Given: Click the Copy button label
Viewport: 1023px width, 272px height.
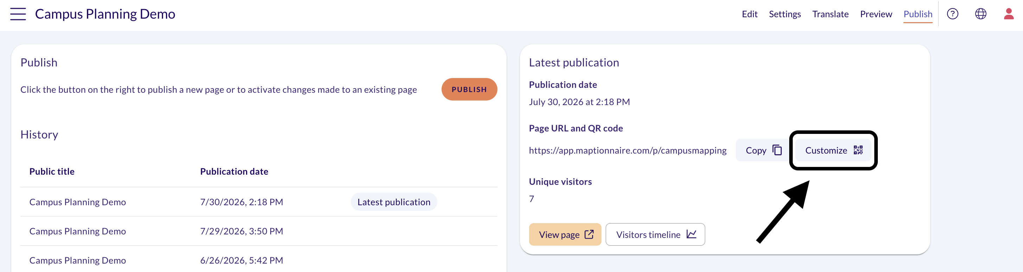Looking at the screenshot, I should 756,150.
